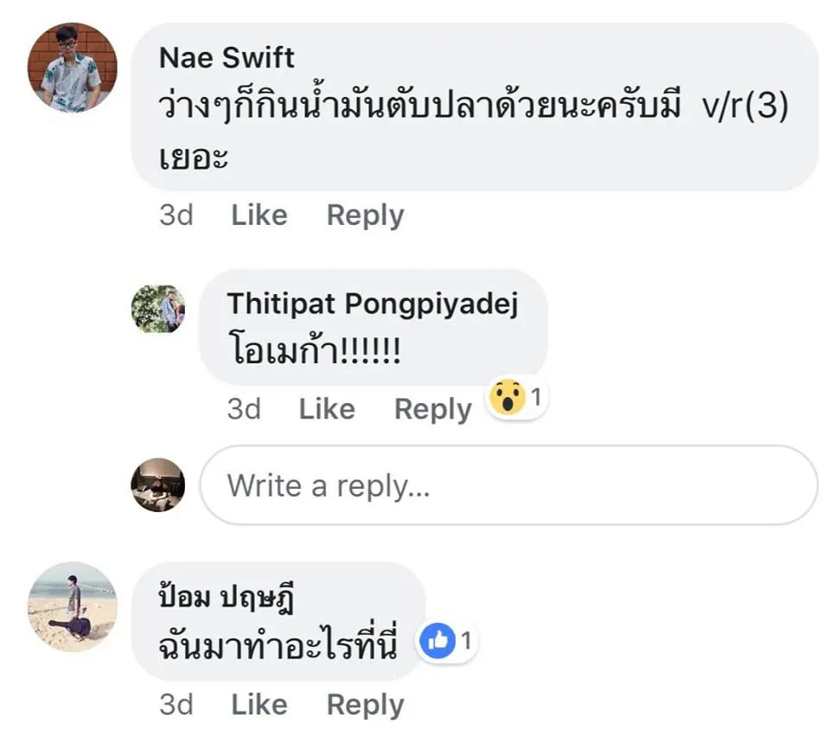Screen dimensions: 830x737
Task: Reply to Nae Swift's comment
Action: [365, 215]
